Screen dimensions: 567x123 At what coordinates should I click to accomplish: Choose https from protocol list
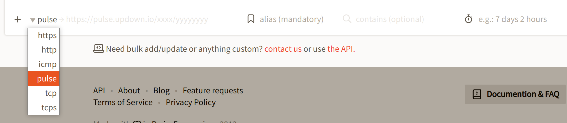[x=47, y=35]
